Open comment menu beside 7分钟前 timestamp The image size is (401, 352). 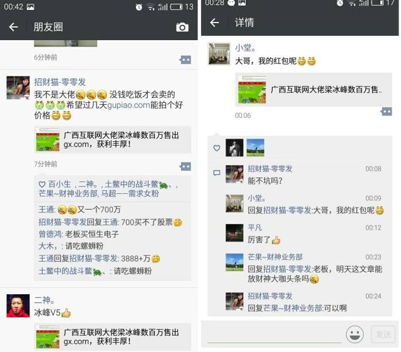pos(185,166)
